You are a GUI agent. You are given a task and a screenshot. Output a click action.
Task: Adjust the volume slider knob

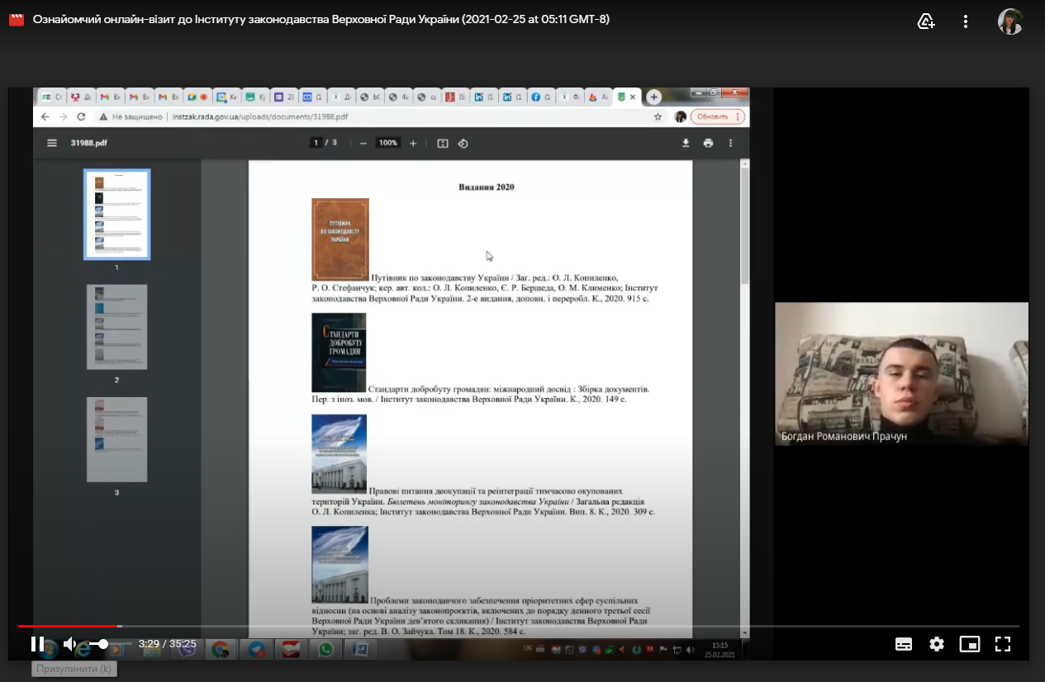[103, 644]
